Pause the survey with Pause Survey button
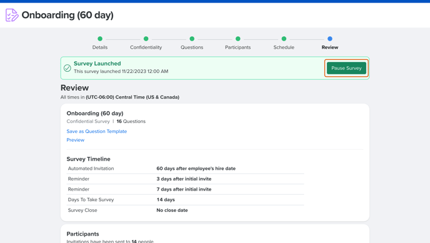 (x=346, y=68)
